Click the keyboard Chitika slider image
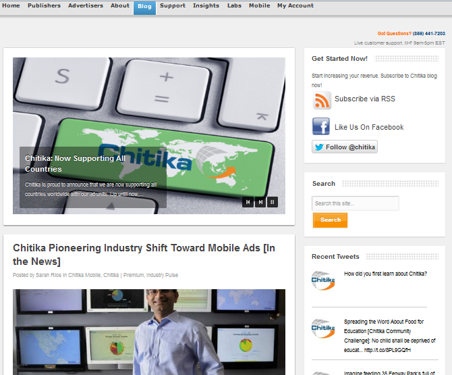Image resolution: width=452 pixels, height=375 pixels. coord(149,136)
